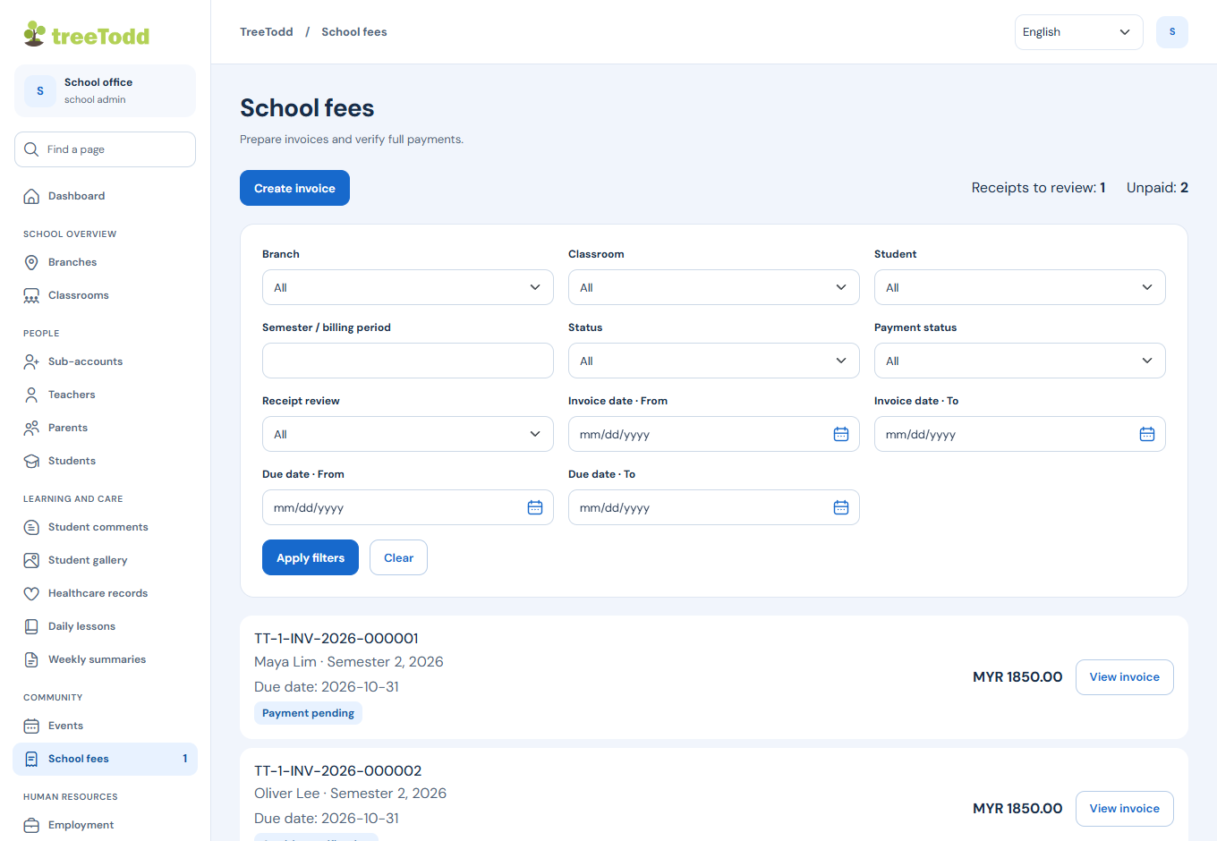Open Student gallery sidebar item
Screen dimensions: 1217x841
pyautogui.click(x=106, y=560)
